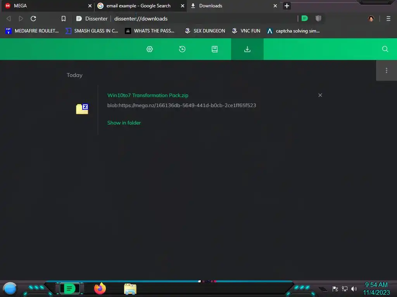Launch Firefox from the taskbar

(100, 288)
